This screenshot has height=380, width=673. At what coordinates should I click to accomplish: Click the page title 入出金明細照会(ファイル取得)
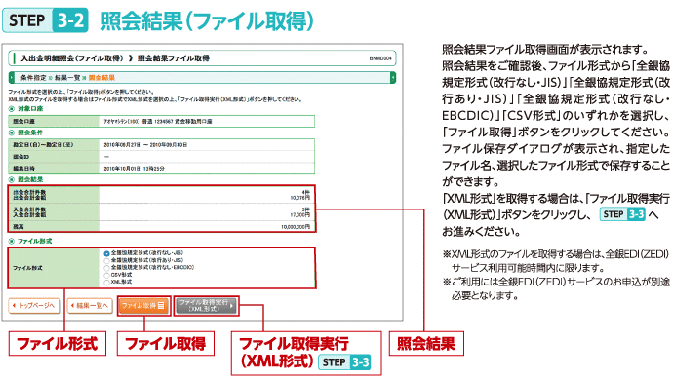click(72, 58)
